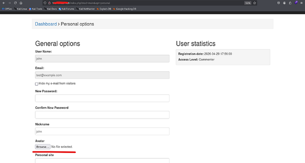Open the browser extensions icon
Image resolution: width=305 pixels, height=163 pixels.
tap(290, 3)
